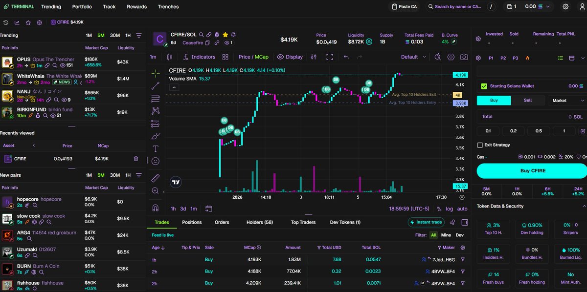
Task: Open the Holders (58) tab
Action: 259,222
